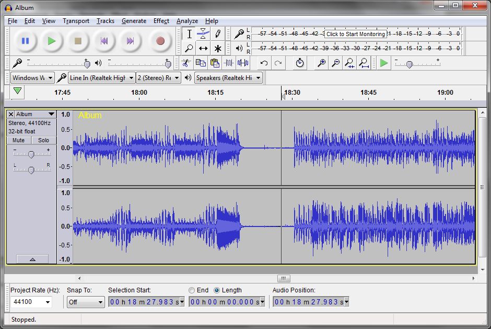
Task: Open the Snap To dropdown
Action: pos(86,302)
